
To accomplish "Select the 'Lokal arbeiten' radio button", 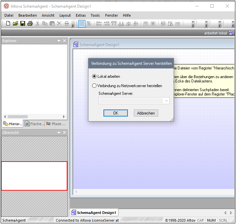I will [94, 76].
